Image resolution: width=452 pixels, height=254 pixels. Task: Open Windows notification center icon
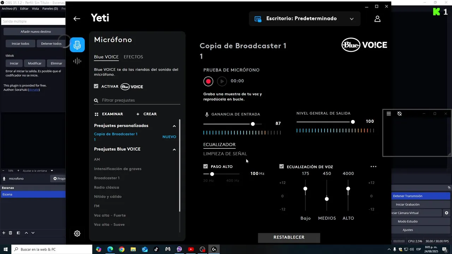(445, 249)
